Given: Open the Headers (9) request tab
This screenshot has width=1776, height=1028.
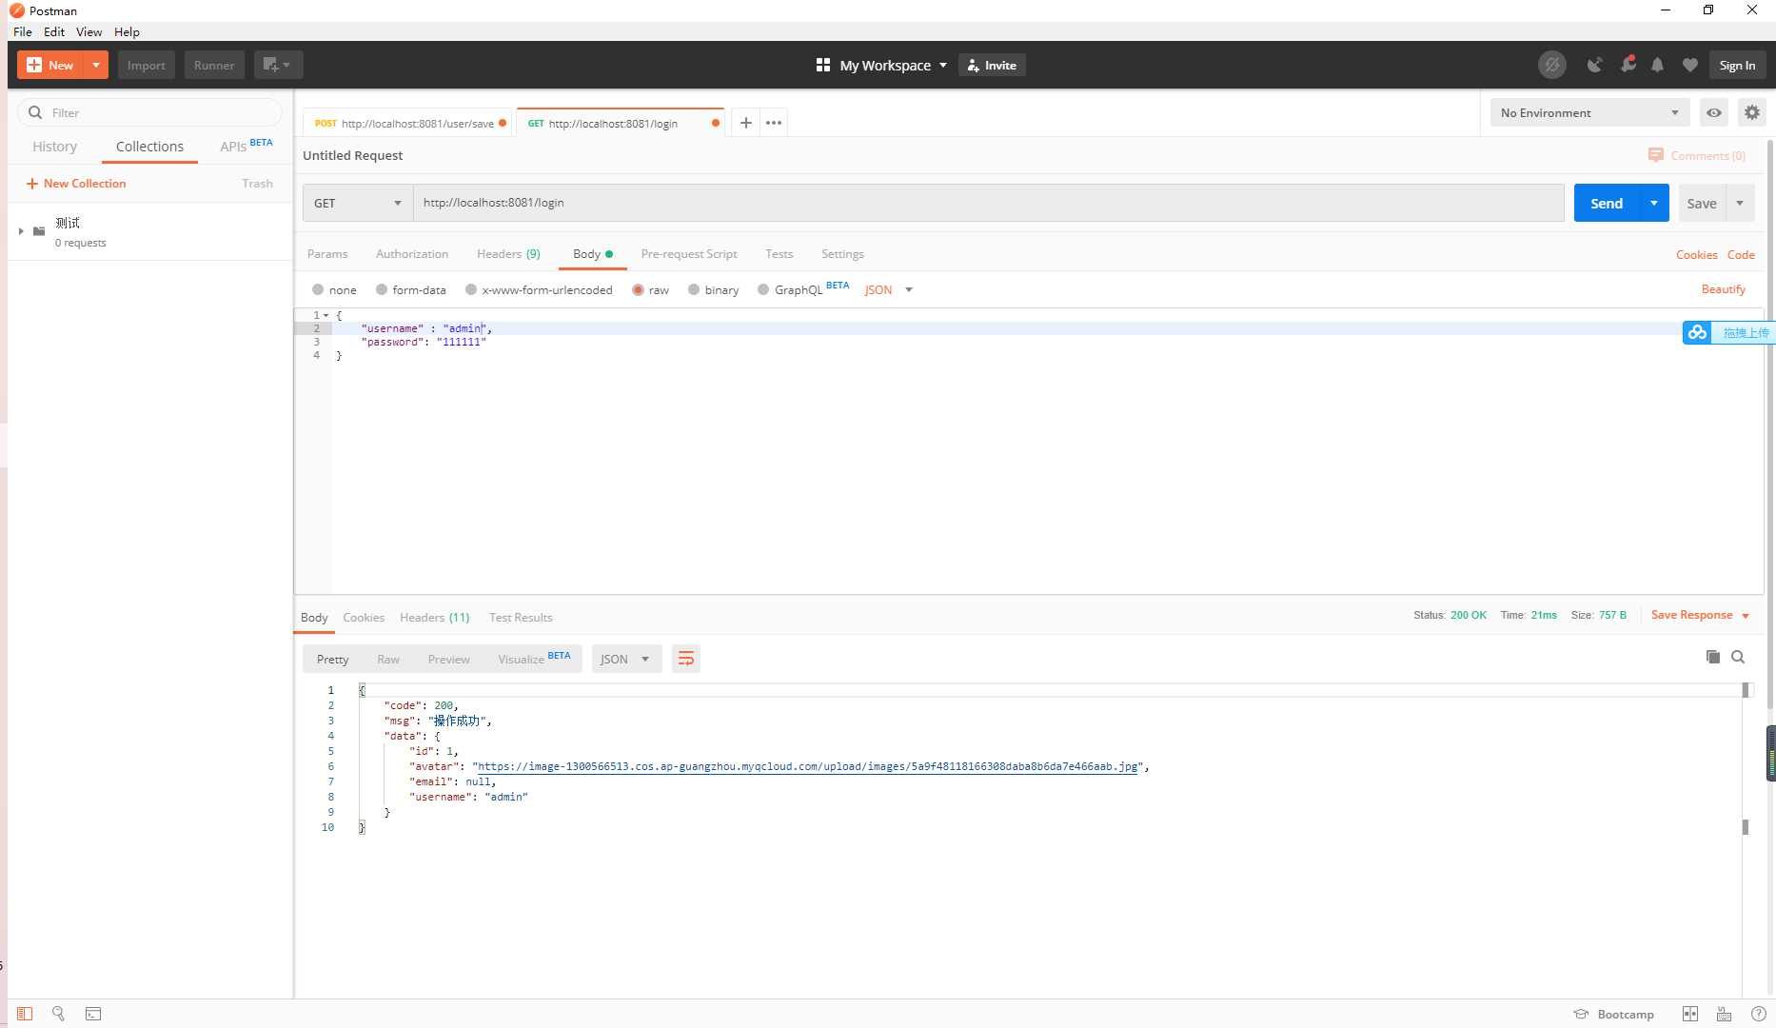Looking at the screenshot, I should (508, 254).
